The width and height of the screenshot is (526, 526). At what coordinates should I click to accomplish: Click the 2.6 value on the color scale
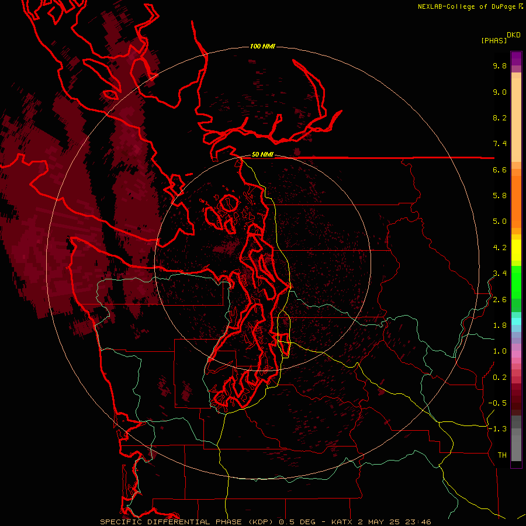point(500,300)
